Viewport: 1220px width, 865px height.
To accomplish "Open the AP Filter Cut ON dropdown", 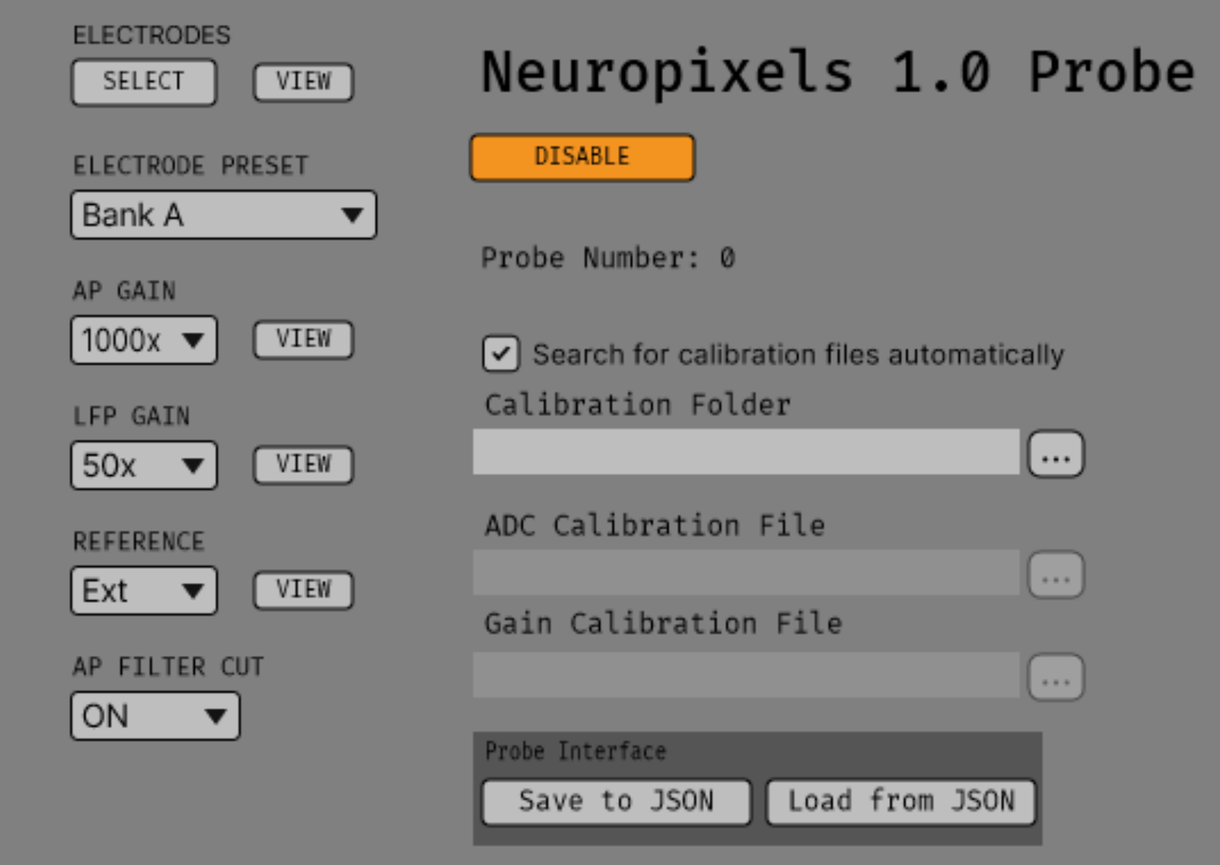I will click(x=155, y=716).
